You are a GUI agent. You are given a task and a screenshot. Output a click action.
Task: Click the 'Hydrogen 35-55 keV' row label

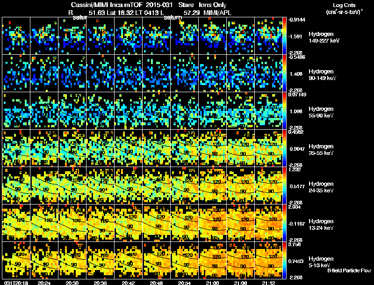point(321,150)
